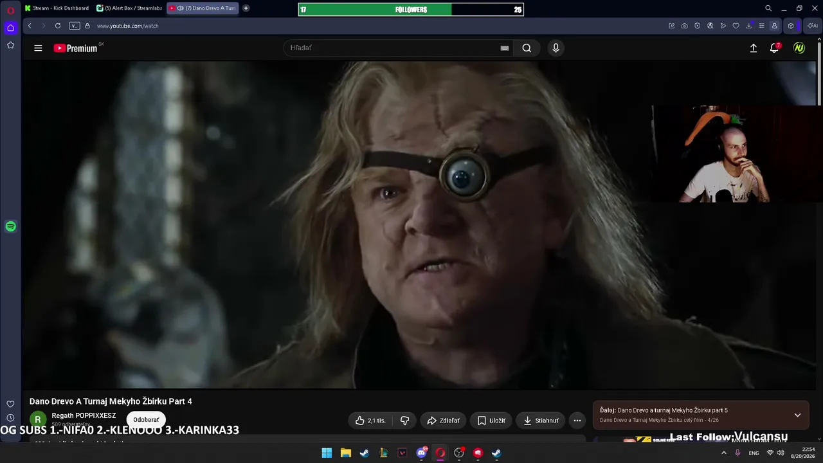The width and height of the screenshot is (823, 463).
Task: Take a snapshot with the camera icon
Action: [685, 26]
